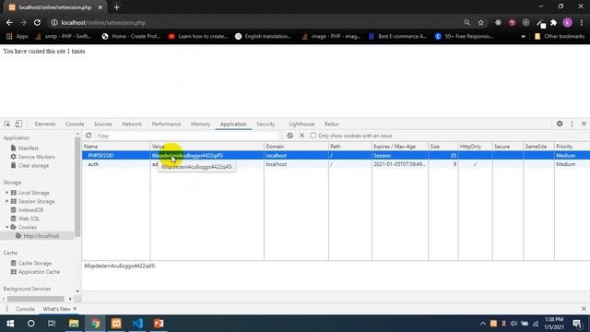Click the cookie Filter input field
This screenshot has width=590, height=332.
[x=187, y=136]
